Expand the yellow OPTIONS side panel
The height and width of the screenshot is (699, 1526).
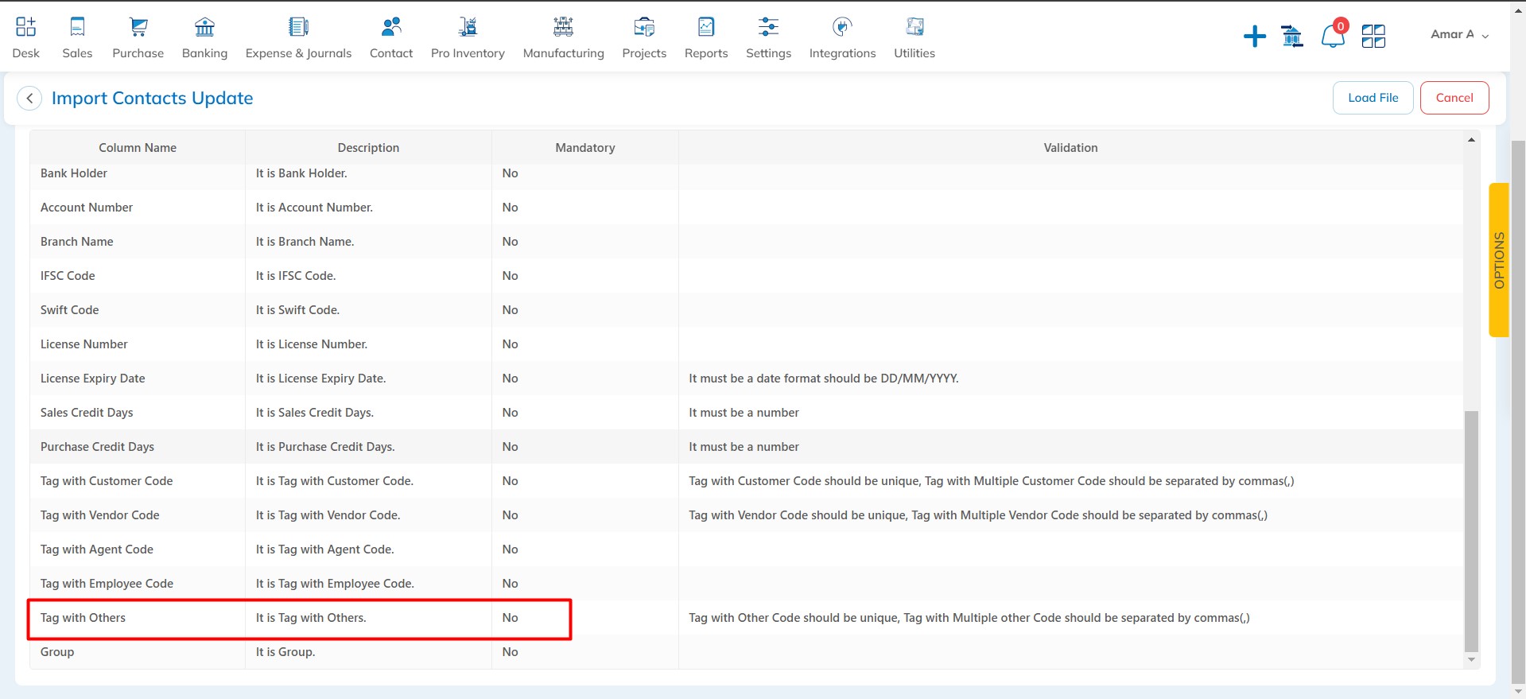(x=1499, y=260)
